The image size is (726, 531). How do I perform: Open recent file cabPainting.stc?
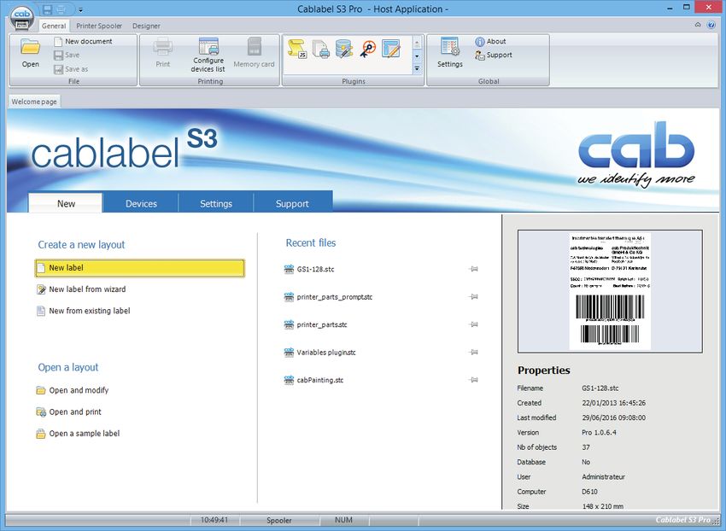pos(314,380)
